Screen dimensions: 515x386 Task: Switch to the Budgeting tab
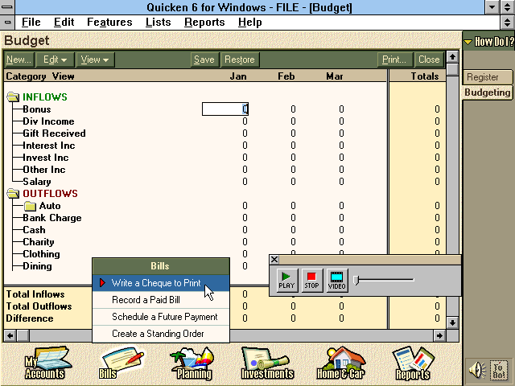(488, 92)
